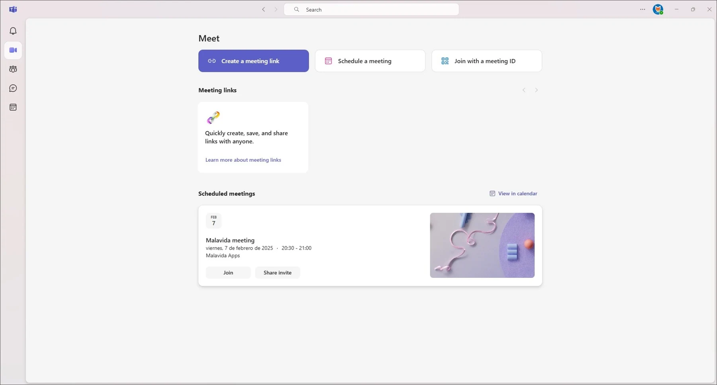Screen dimensions: 717x385
Task: Share invite for Malavida meeting
Action: pos(278,273)
